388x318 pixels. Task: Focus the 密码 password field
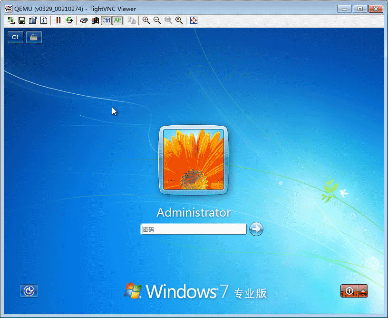tap(194, 229)
